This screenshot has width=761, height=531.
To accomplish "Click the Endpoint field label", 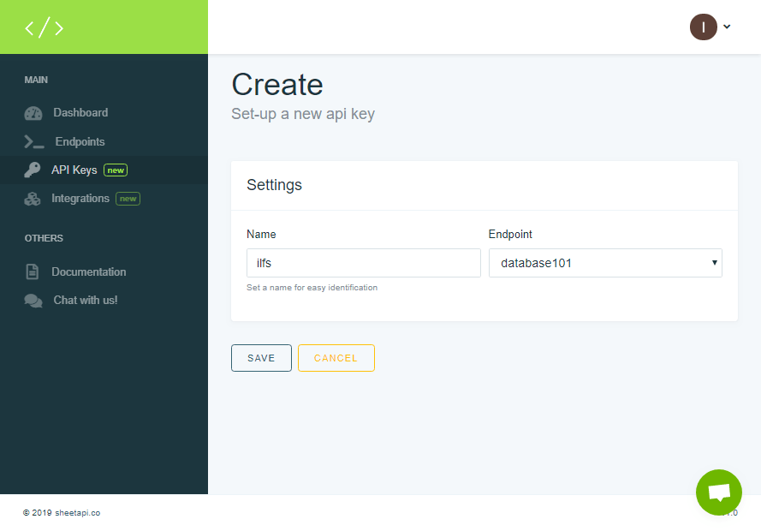I will coord(510,235).
